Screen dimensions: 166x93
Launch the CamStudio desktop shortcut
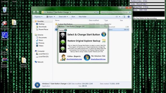5,36
